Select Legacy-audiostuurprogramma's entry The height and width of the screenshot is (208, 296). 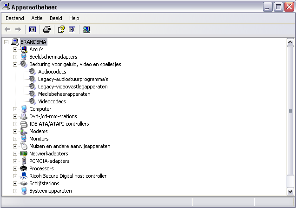pos(73,79)
